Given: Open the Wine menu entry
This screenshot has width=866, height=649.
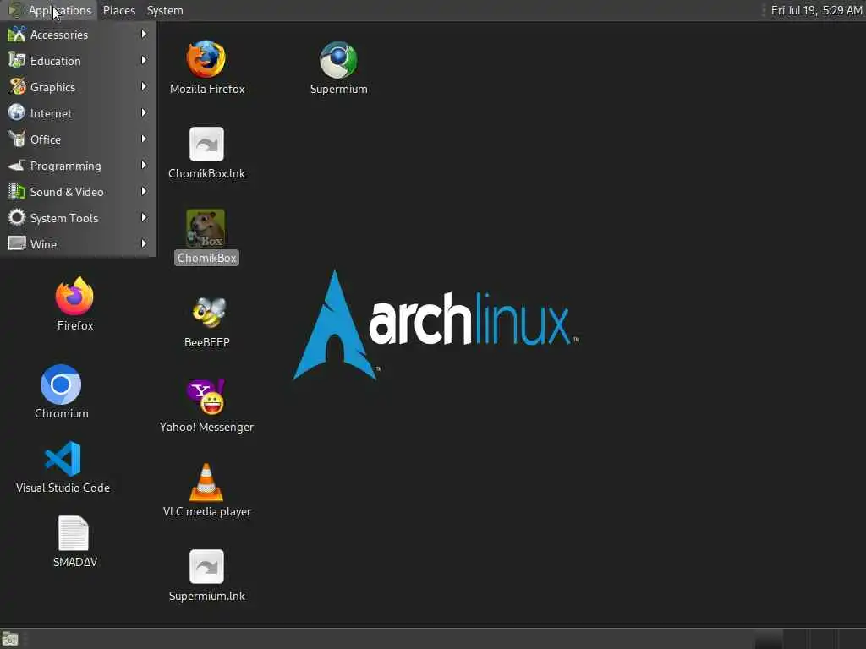Looking at the screenshot, I should click(79, 243).
